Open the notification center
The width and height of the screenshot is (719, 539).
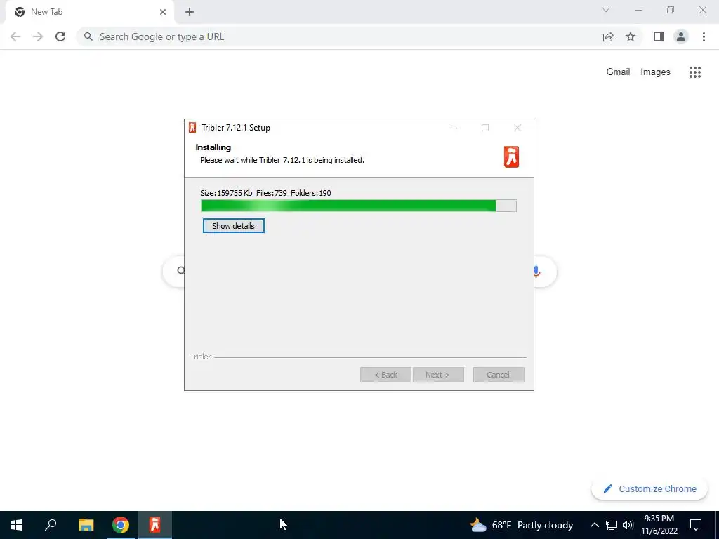696,525
